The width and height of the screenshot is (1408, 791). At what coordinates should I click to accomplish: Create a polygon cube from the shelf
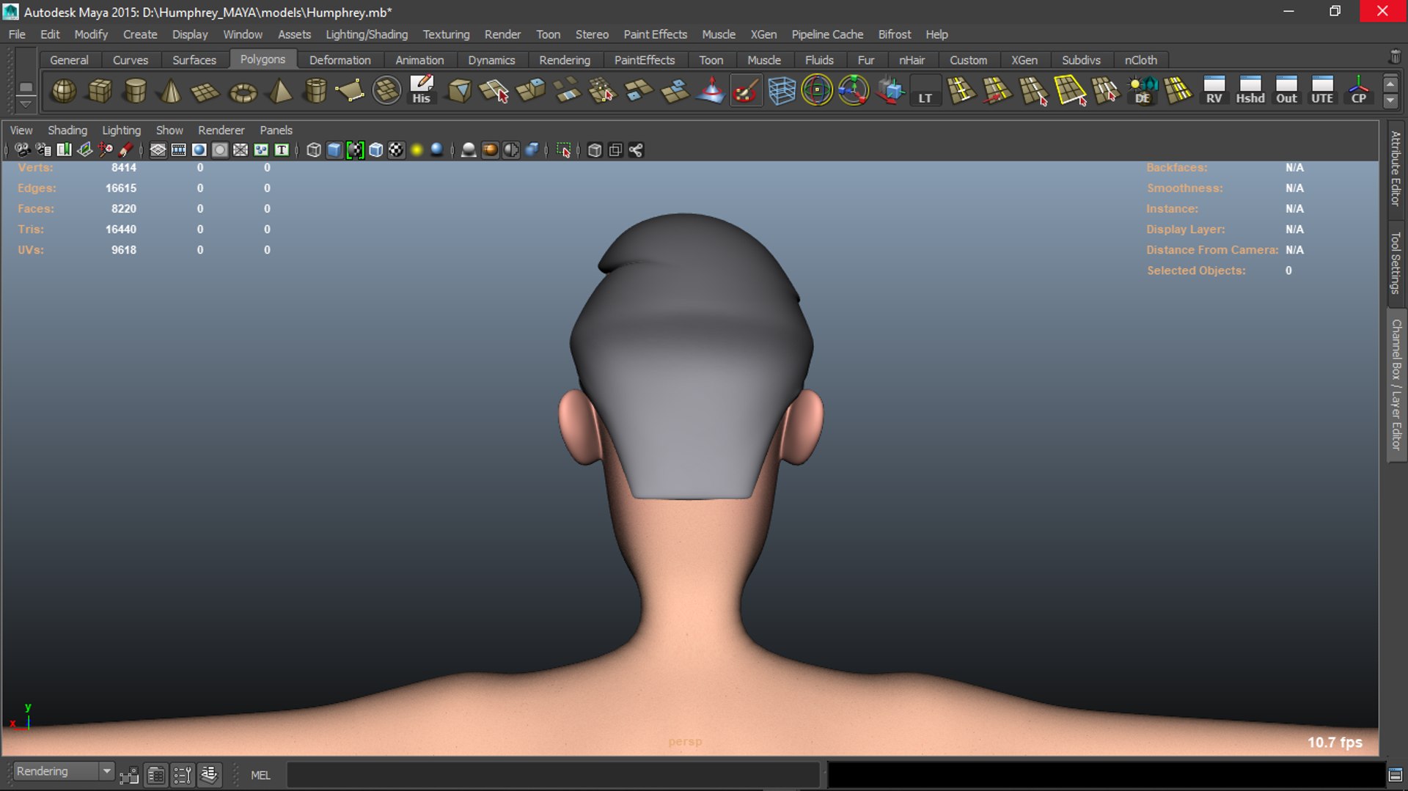pyautogui.click(x=100, y=91)
